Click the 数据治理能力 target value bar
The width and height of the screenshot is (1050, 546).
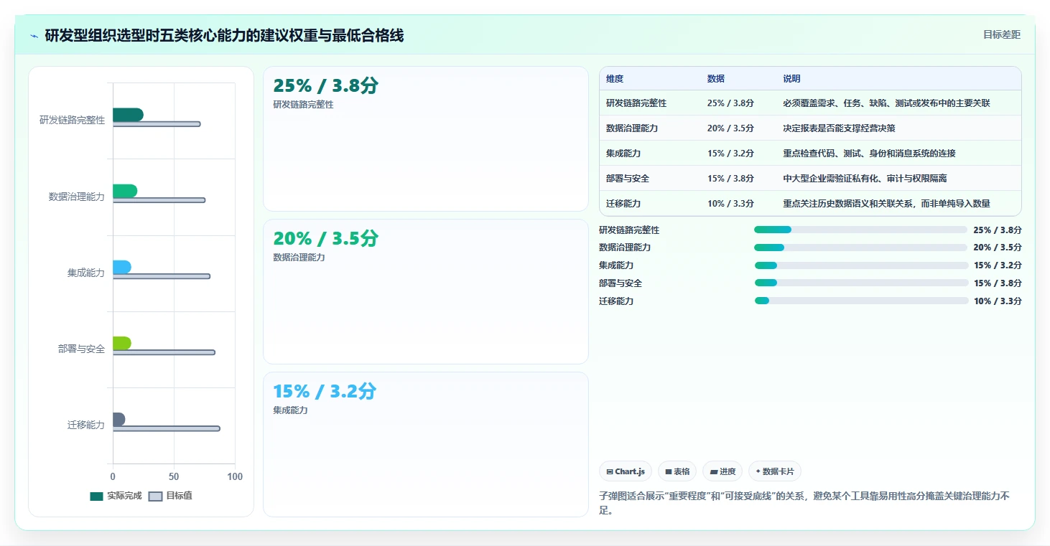coord(159,200)
